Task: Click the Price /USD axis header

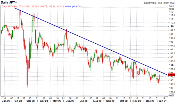Action: tap(171, 7)
